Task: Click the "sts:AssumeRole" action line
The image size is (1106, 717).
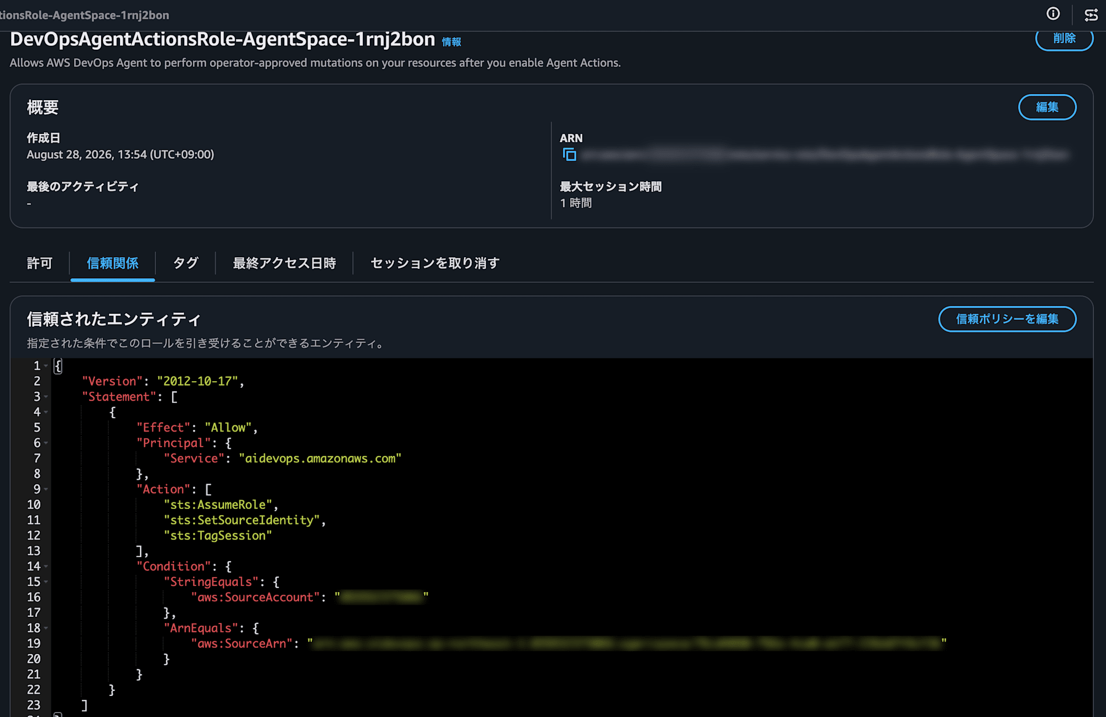Action: 218,505
